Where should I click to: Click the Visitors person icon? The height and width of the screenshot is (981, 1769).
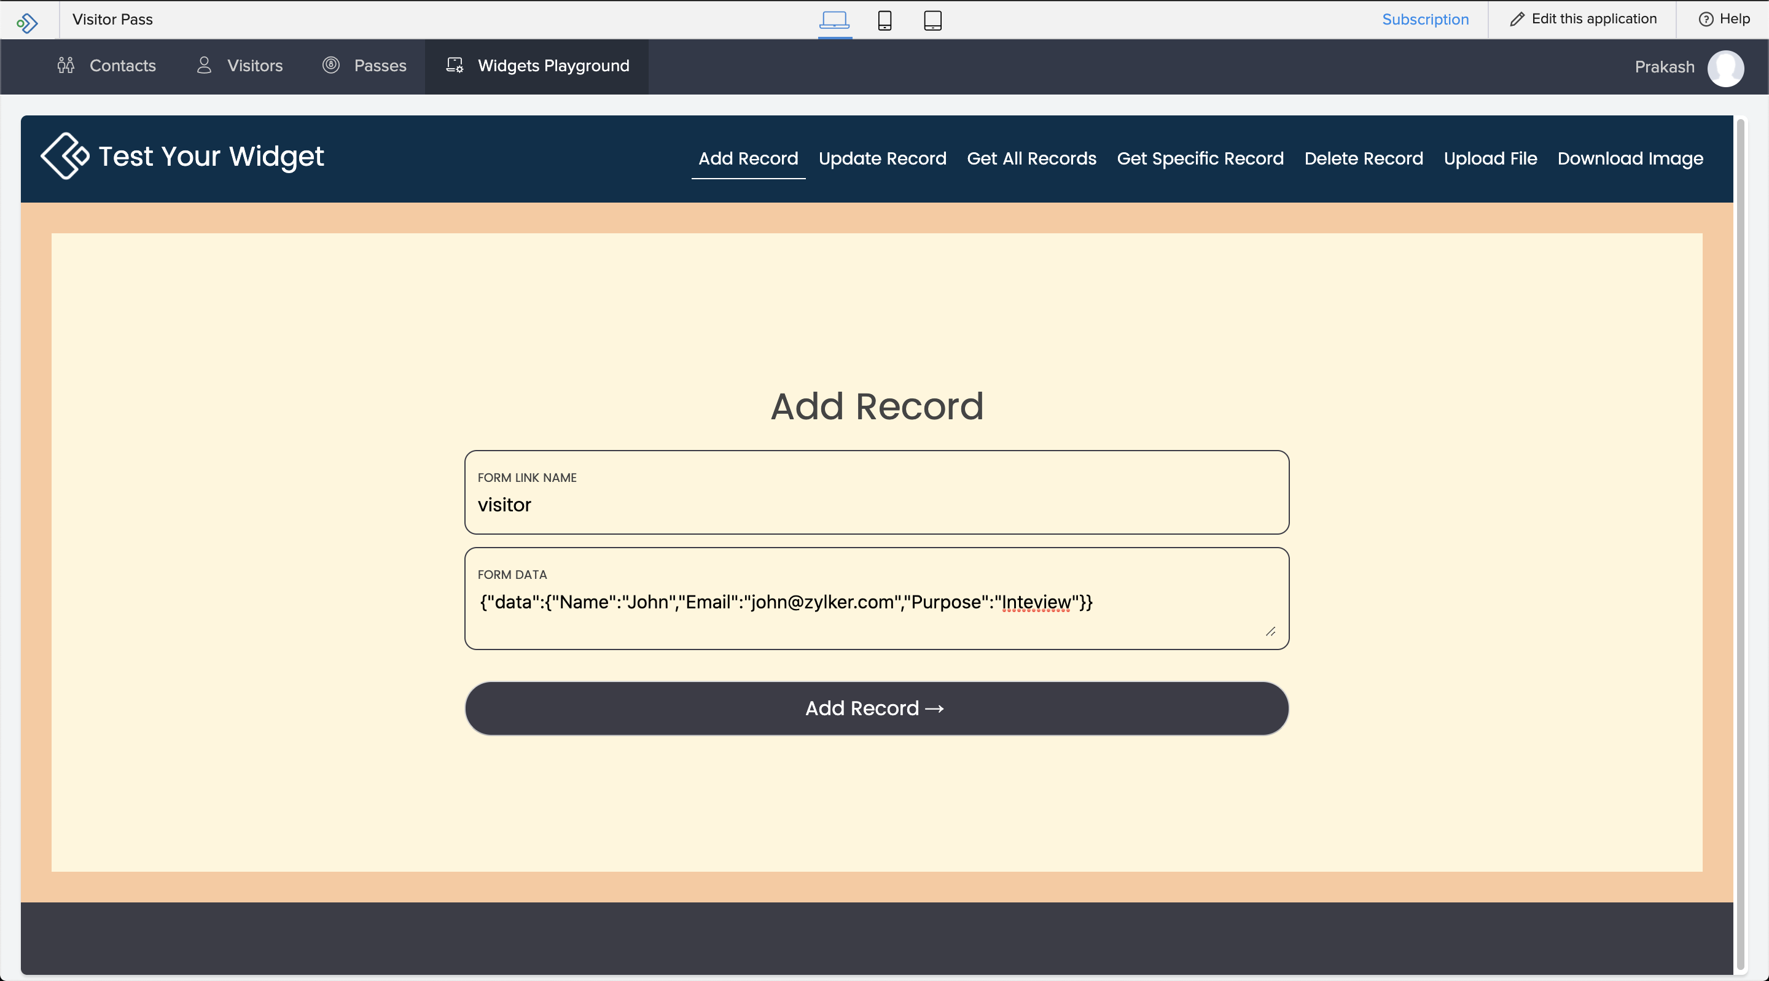pos(204,65)
